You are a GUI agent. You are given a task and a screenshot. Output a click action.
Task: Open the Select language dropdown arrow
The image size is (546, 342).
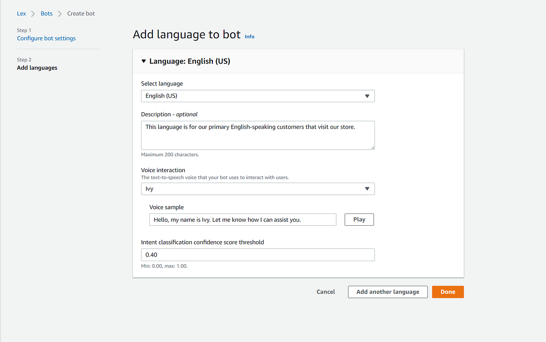367,96
